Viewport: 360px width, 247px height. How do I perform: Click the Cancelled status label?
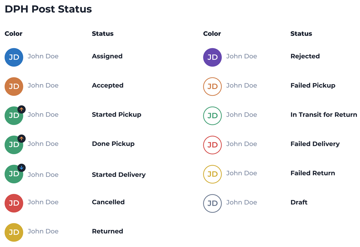108,202
